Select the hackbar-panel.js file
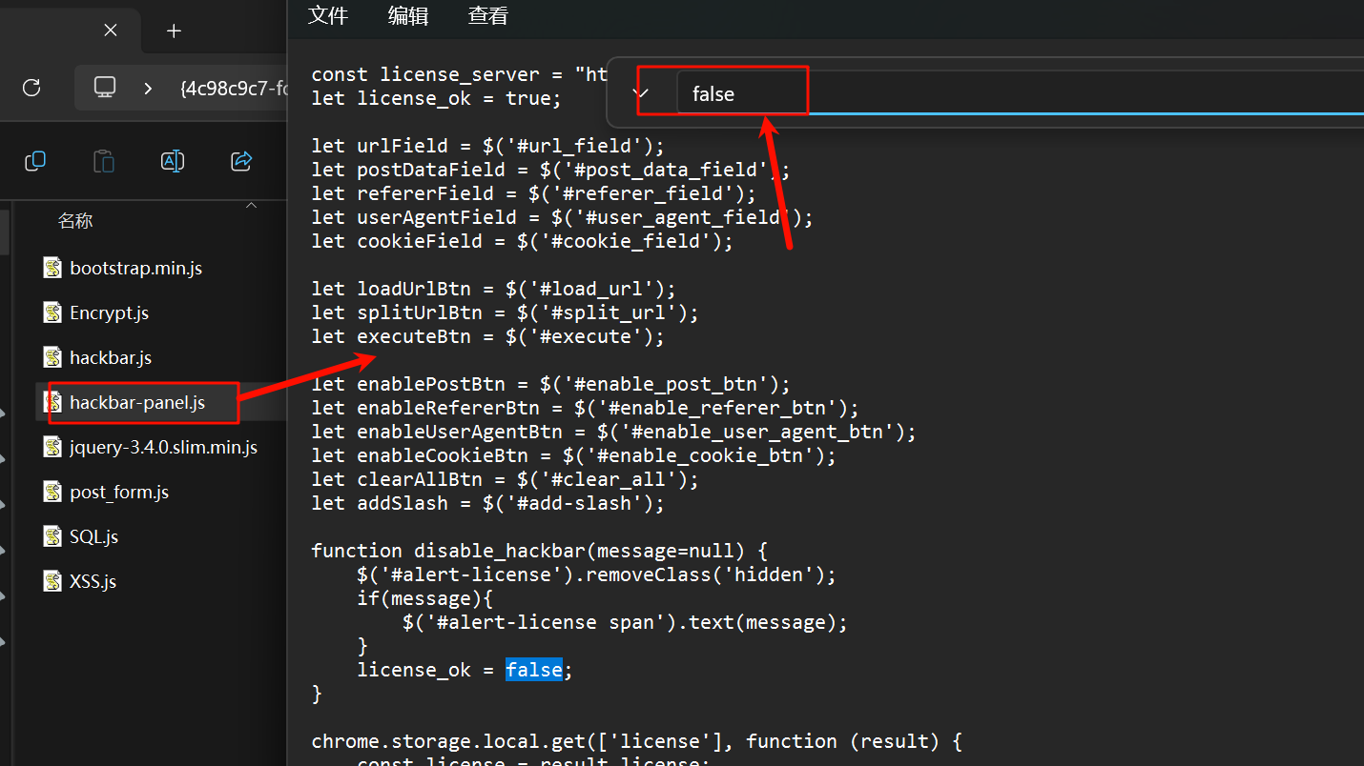 click(137, 402)
